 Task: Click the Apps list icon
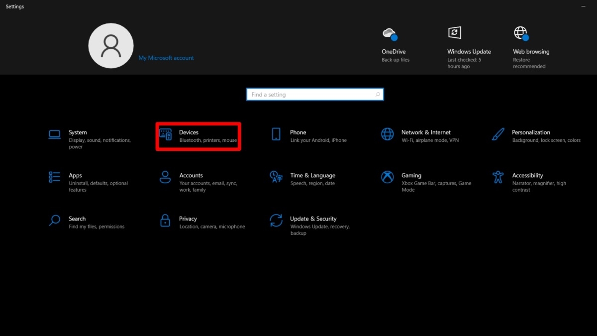tap(55, 177)
